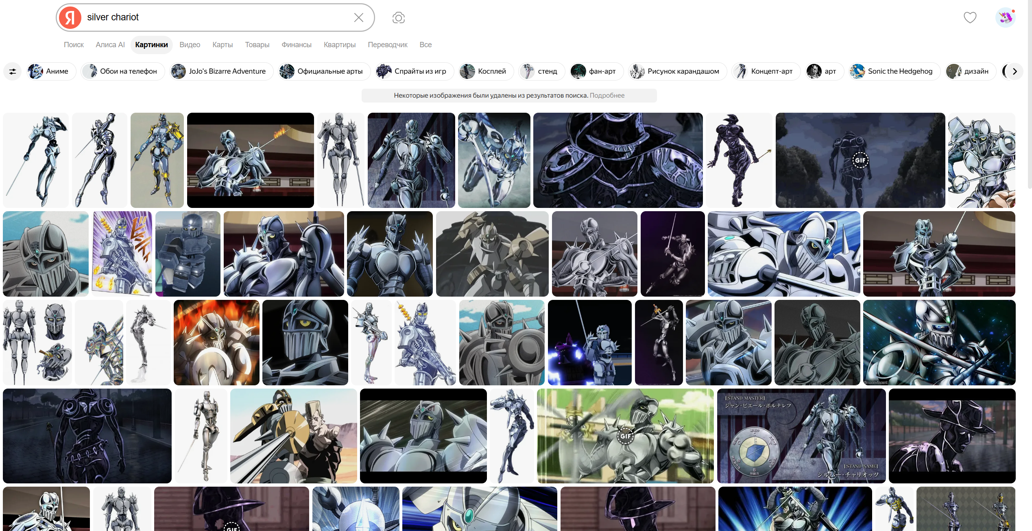Apply the Косплей filter chip

pos(487,72)
